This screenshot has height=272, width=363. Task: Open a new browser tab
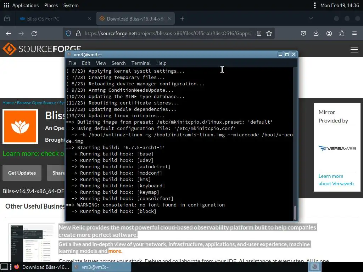click(183, 19)
